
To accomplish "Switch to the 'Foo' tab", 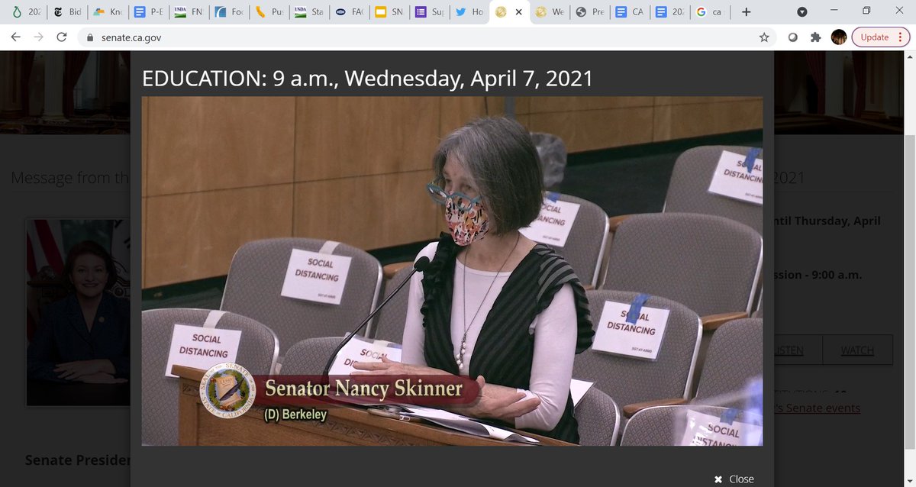I will coord(229,12).
